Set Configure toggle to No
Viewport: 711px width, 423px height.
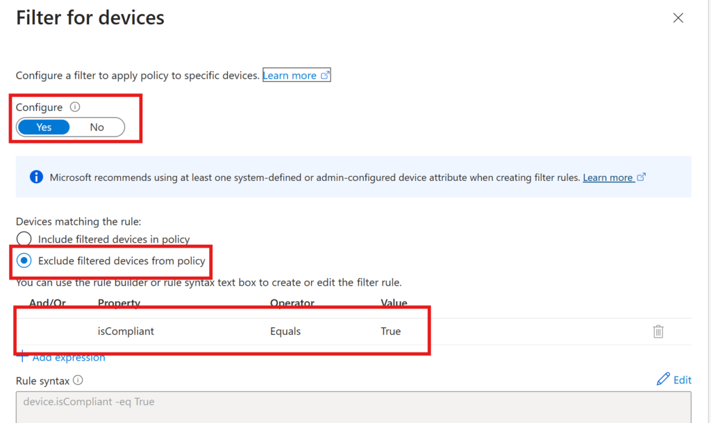tap(97, 127)
